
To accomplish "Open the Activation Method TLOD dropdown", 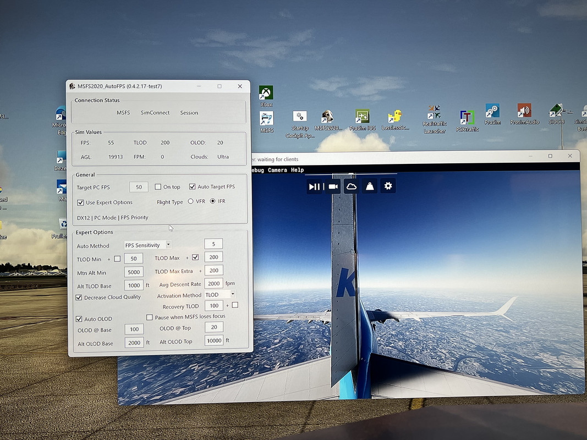I will click(220, 294).
